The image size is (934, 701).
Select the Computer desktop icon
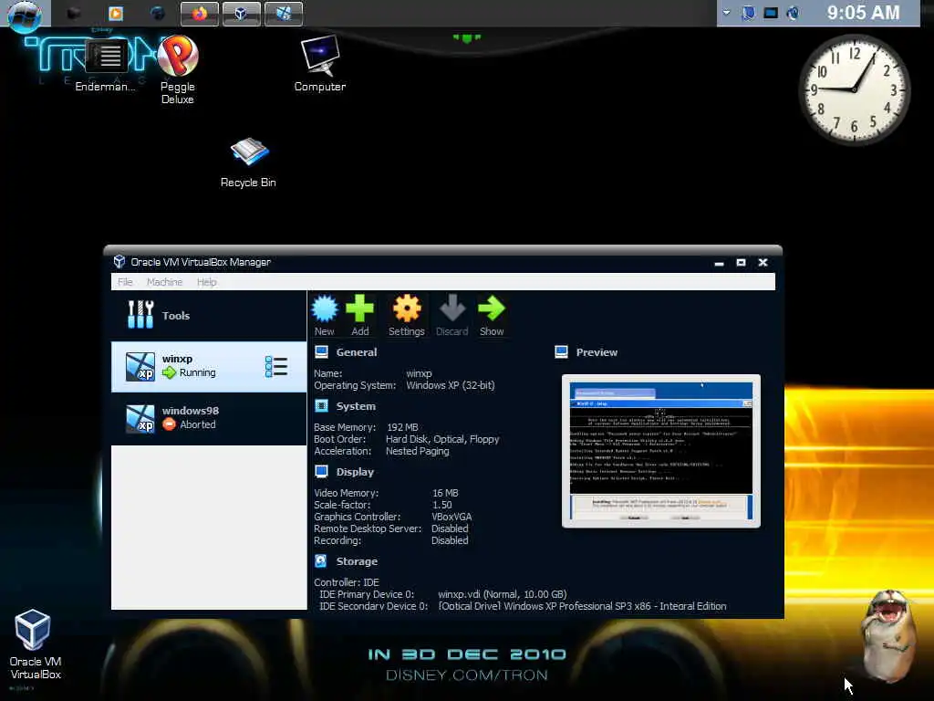tap(320, 63)
